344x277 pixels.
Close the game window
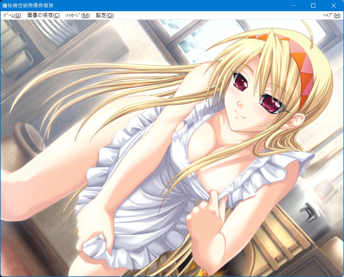(x=333, y=6)
